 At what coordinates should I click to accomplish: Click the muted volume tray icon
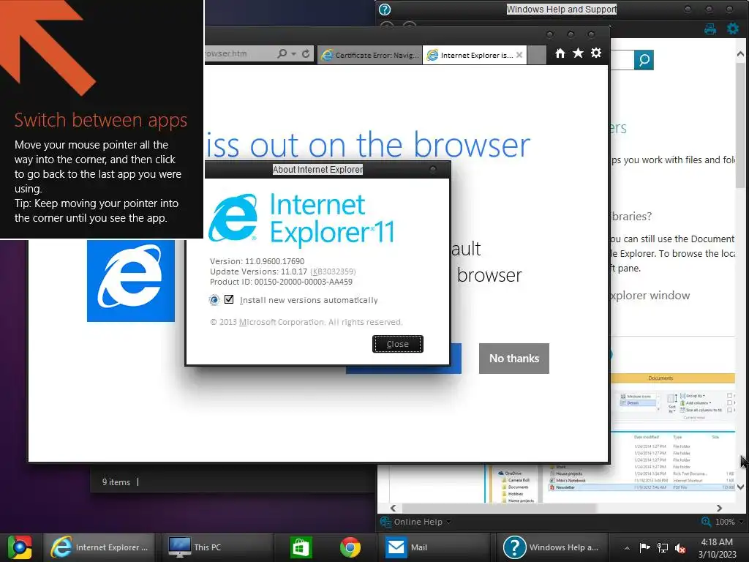point(680,548)
